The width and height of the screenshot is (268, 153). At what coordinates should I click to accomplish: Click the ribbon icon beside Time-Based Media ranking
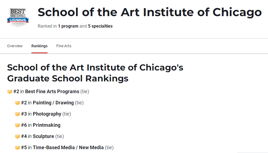point(17,148)
